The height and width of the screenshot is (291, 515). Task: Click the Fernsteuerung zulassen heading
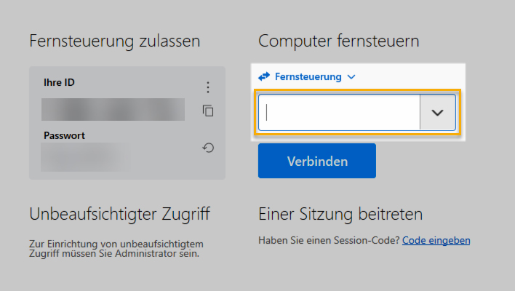(115, 41)
